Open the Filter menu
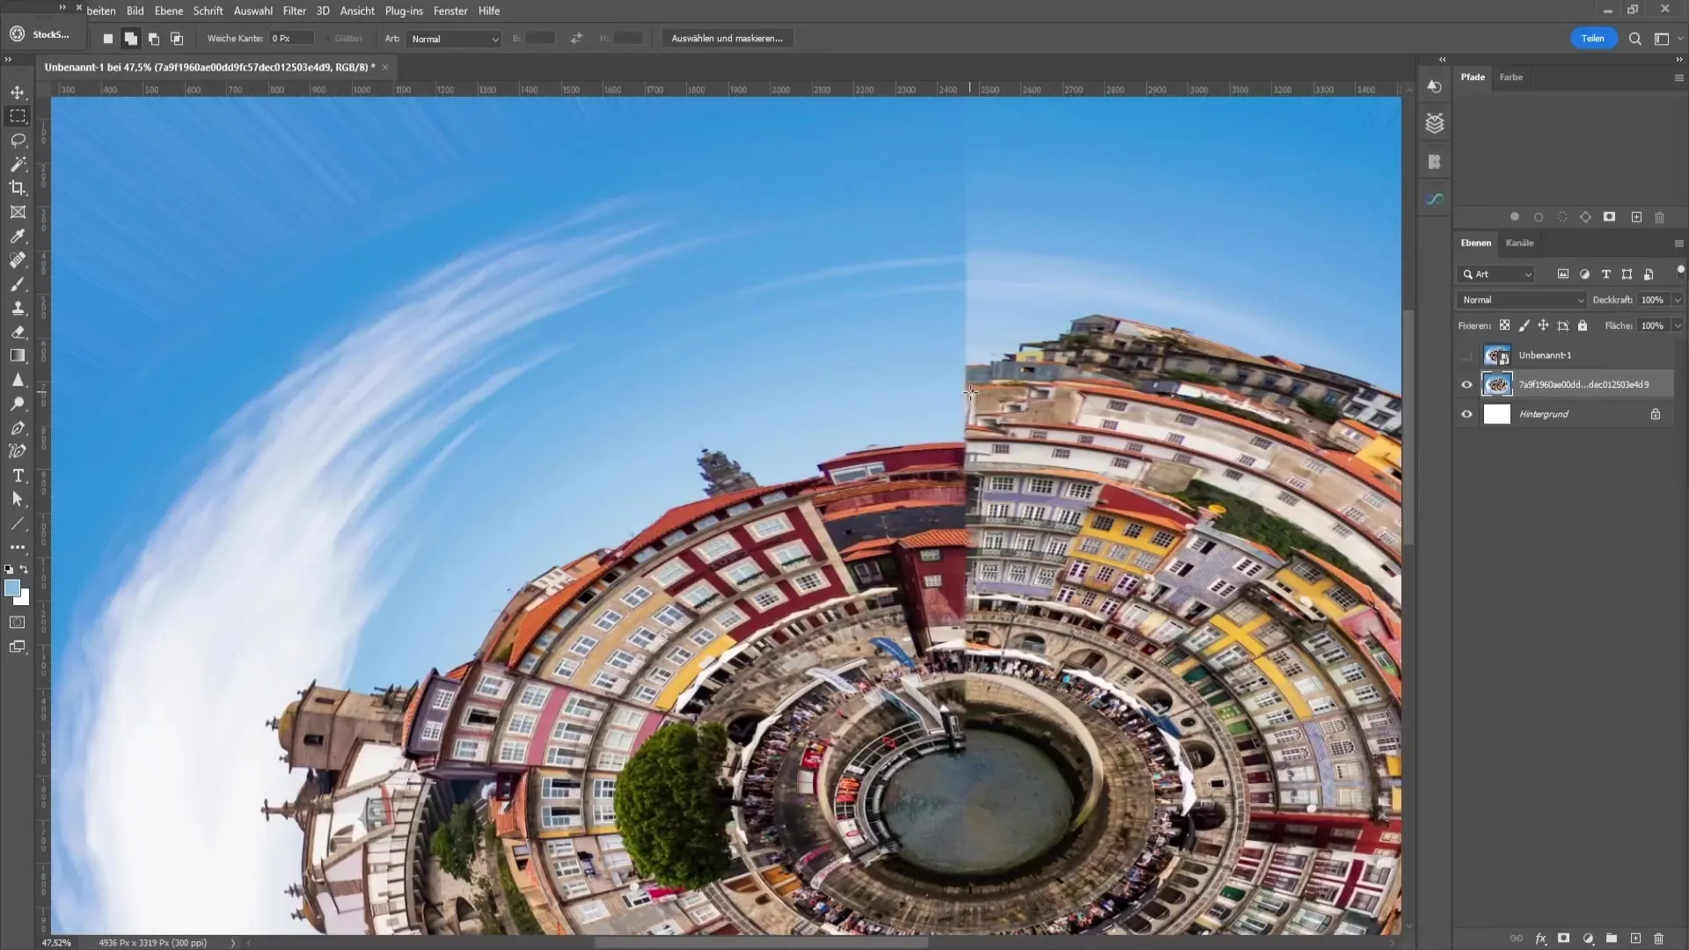 pyautogui.click(x=294, y=11)
